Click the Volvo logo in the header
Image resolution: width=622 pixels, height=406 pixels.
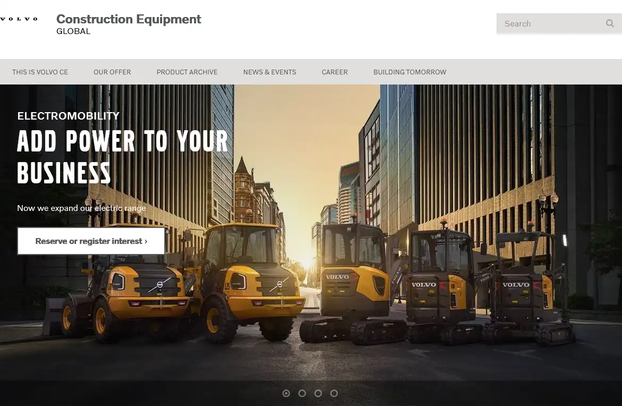pyautogui.click(x=19, y=19)
